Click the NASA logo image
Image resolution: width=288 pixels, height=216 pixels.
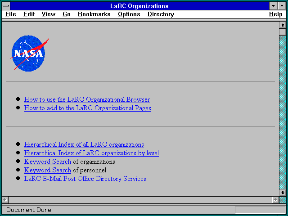[x=29, y=54]
